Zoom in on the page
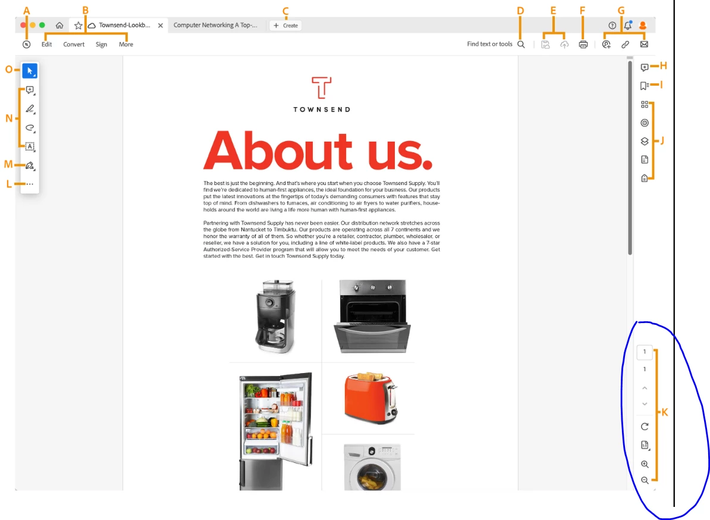The image size is (710, 520). (x=645, y=464)
